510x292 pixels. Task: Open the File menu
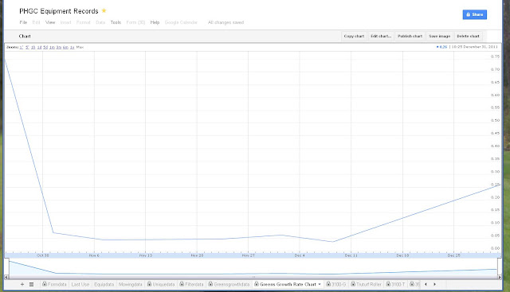[23, 22]
